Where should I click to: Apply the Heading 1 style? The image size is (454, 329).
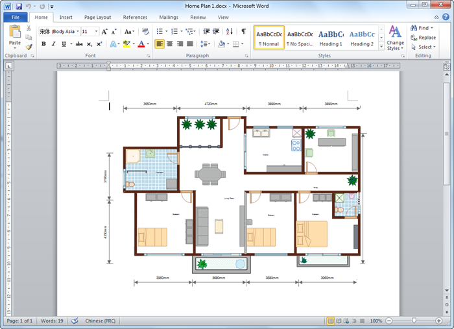(x=331, y=38)
